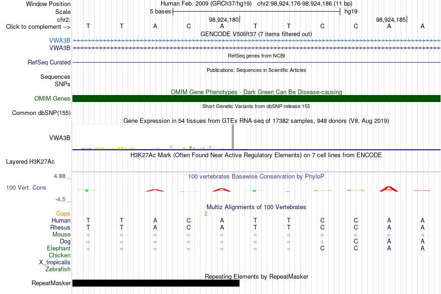Click the tallest red PhyloP A glyph
The image size is (441, 294).
[389, 189]
